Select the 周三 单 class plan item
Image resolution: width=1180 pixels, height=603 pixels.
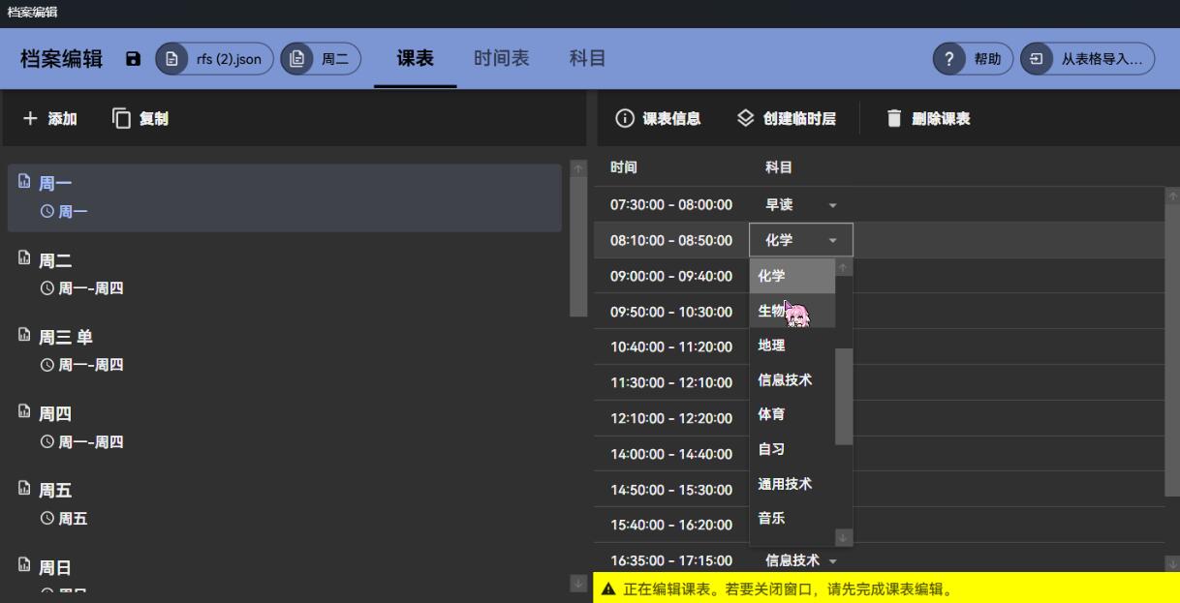285,350
